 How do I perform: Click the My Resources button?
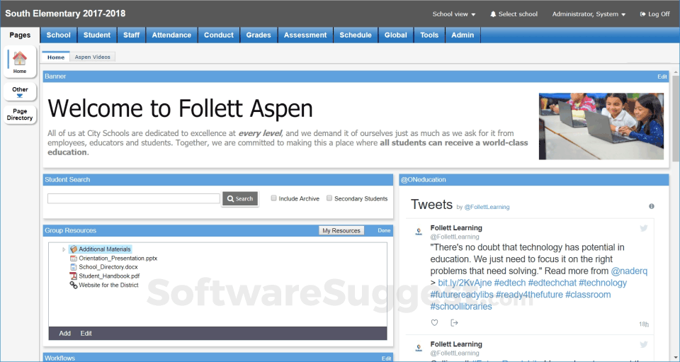coord(341,230)
